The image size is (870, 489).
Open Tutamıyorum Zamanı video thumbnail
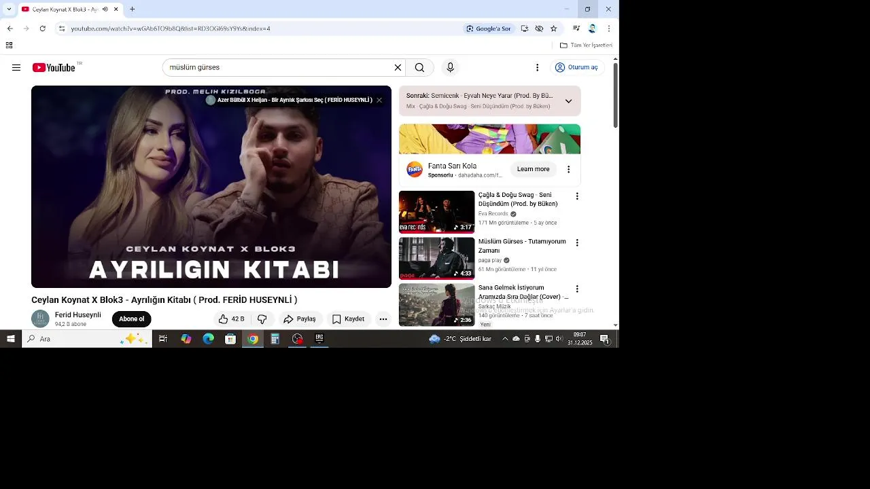(x=436, y=258)
